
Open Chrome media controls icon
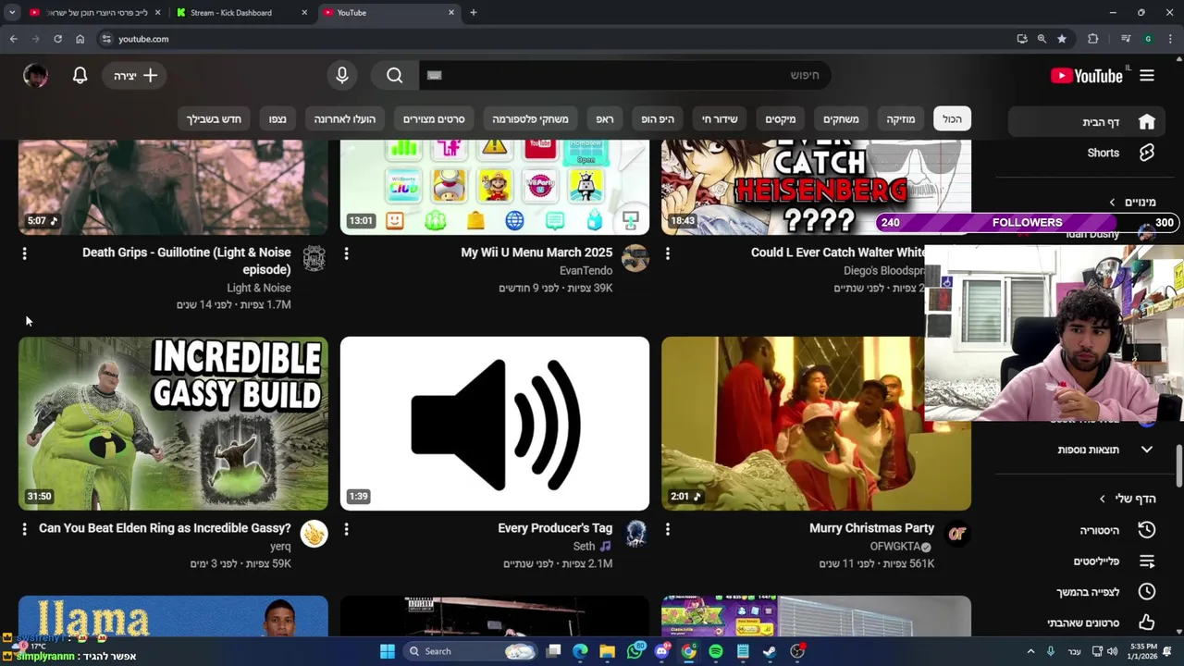click(1125, 39)
